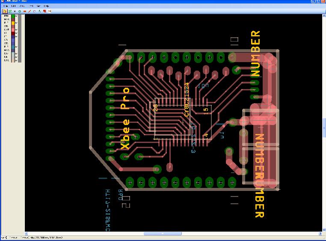Viewport: 326px width, 241px height.
Task: Click the horizontal scrollbar left arrow
Action: point(27,234)
